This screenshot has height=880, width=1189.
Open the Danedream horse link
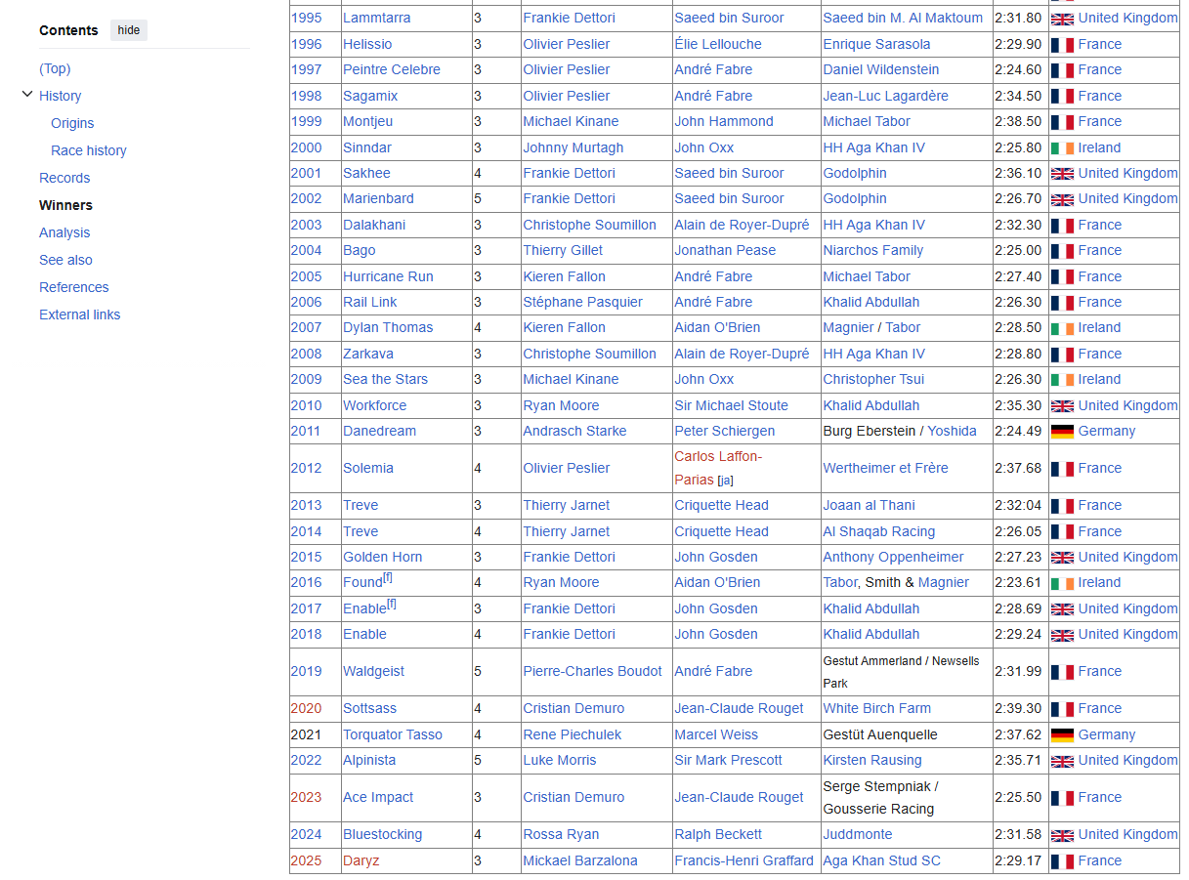coord(379,431)
